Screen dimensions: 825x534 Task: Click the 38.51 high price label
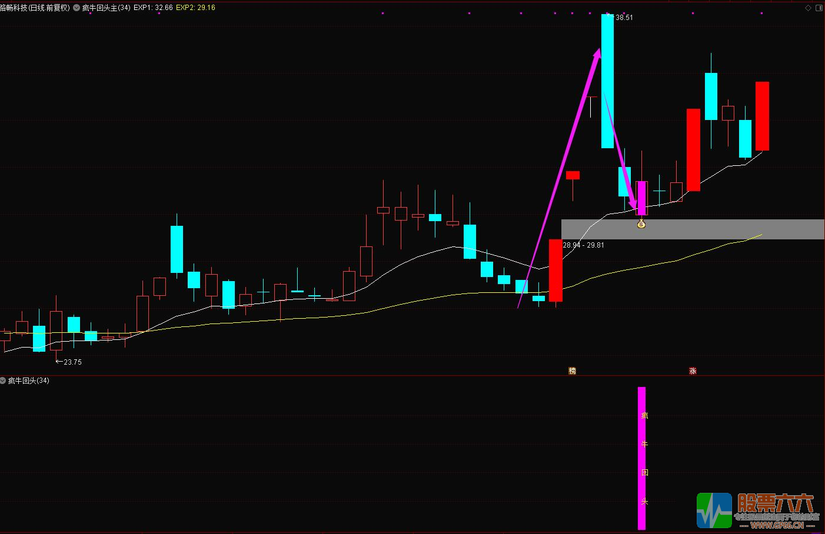[x=624, y=18]
